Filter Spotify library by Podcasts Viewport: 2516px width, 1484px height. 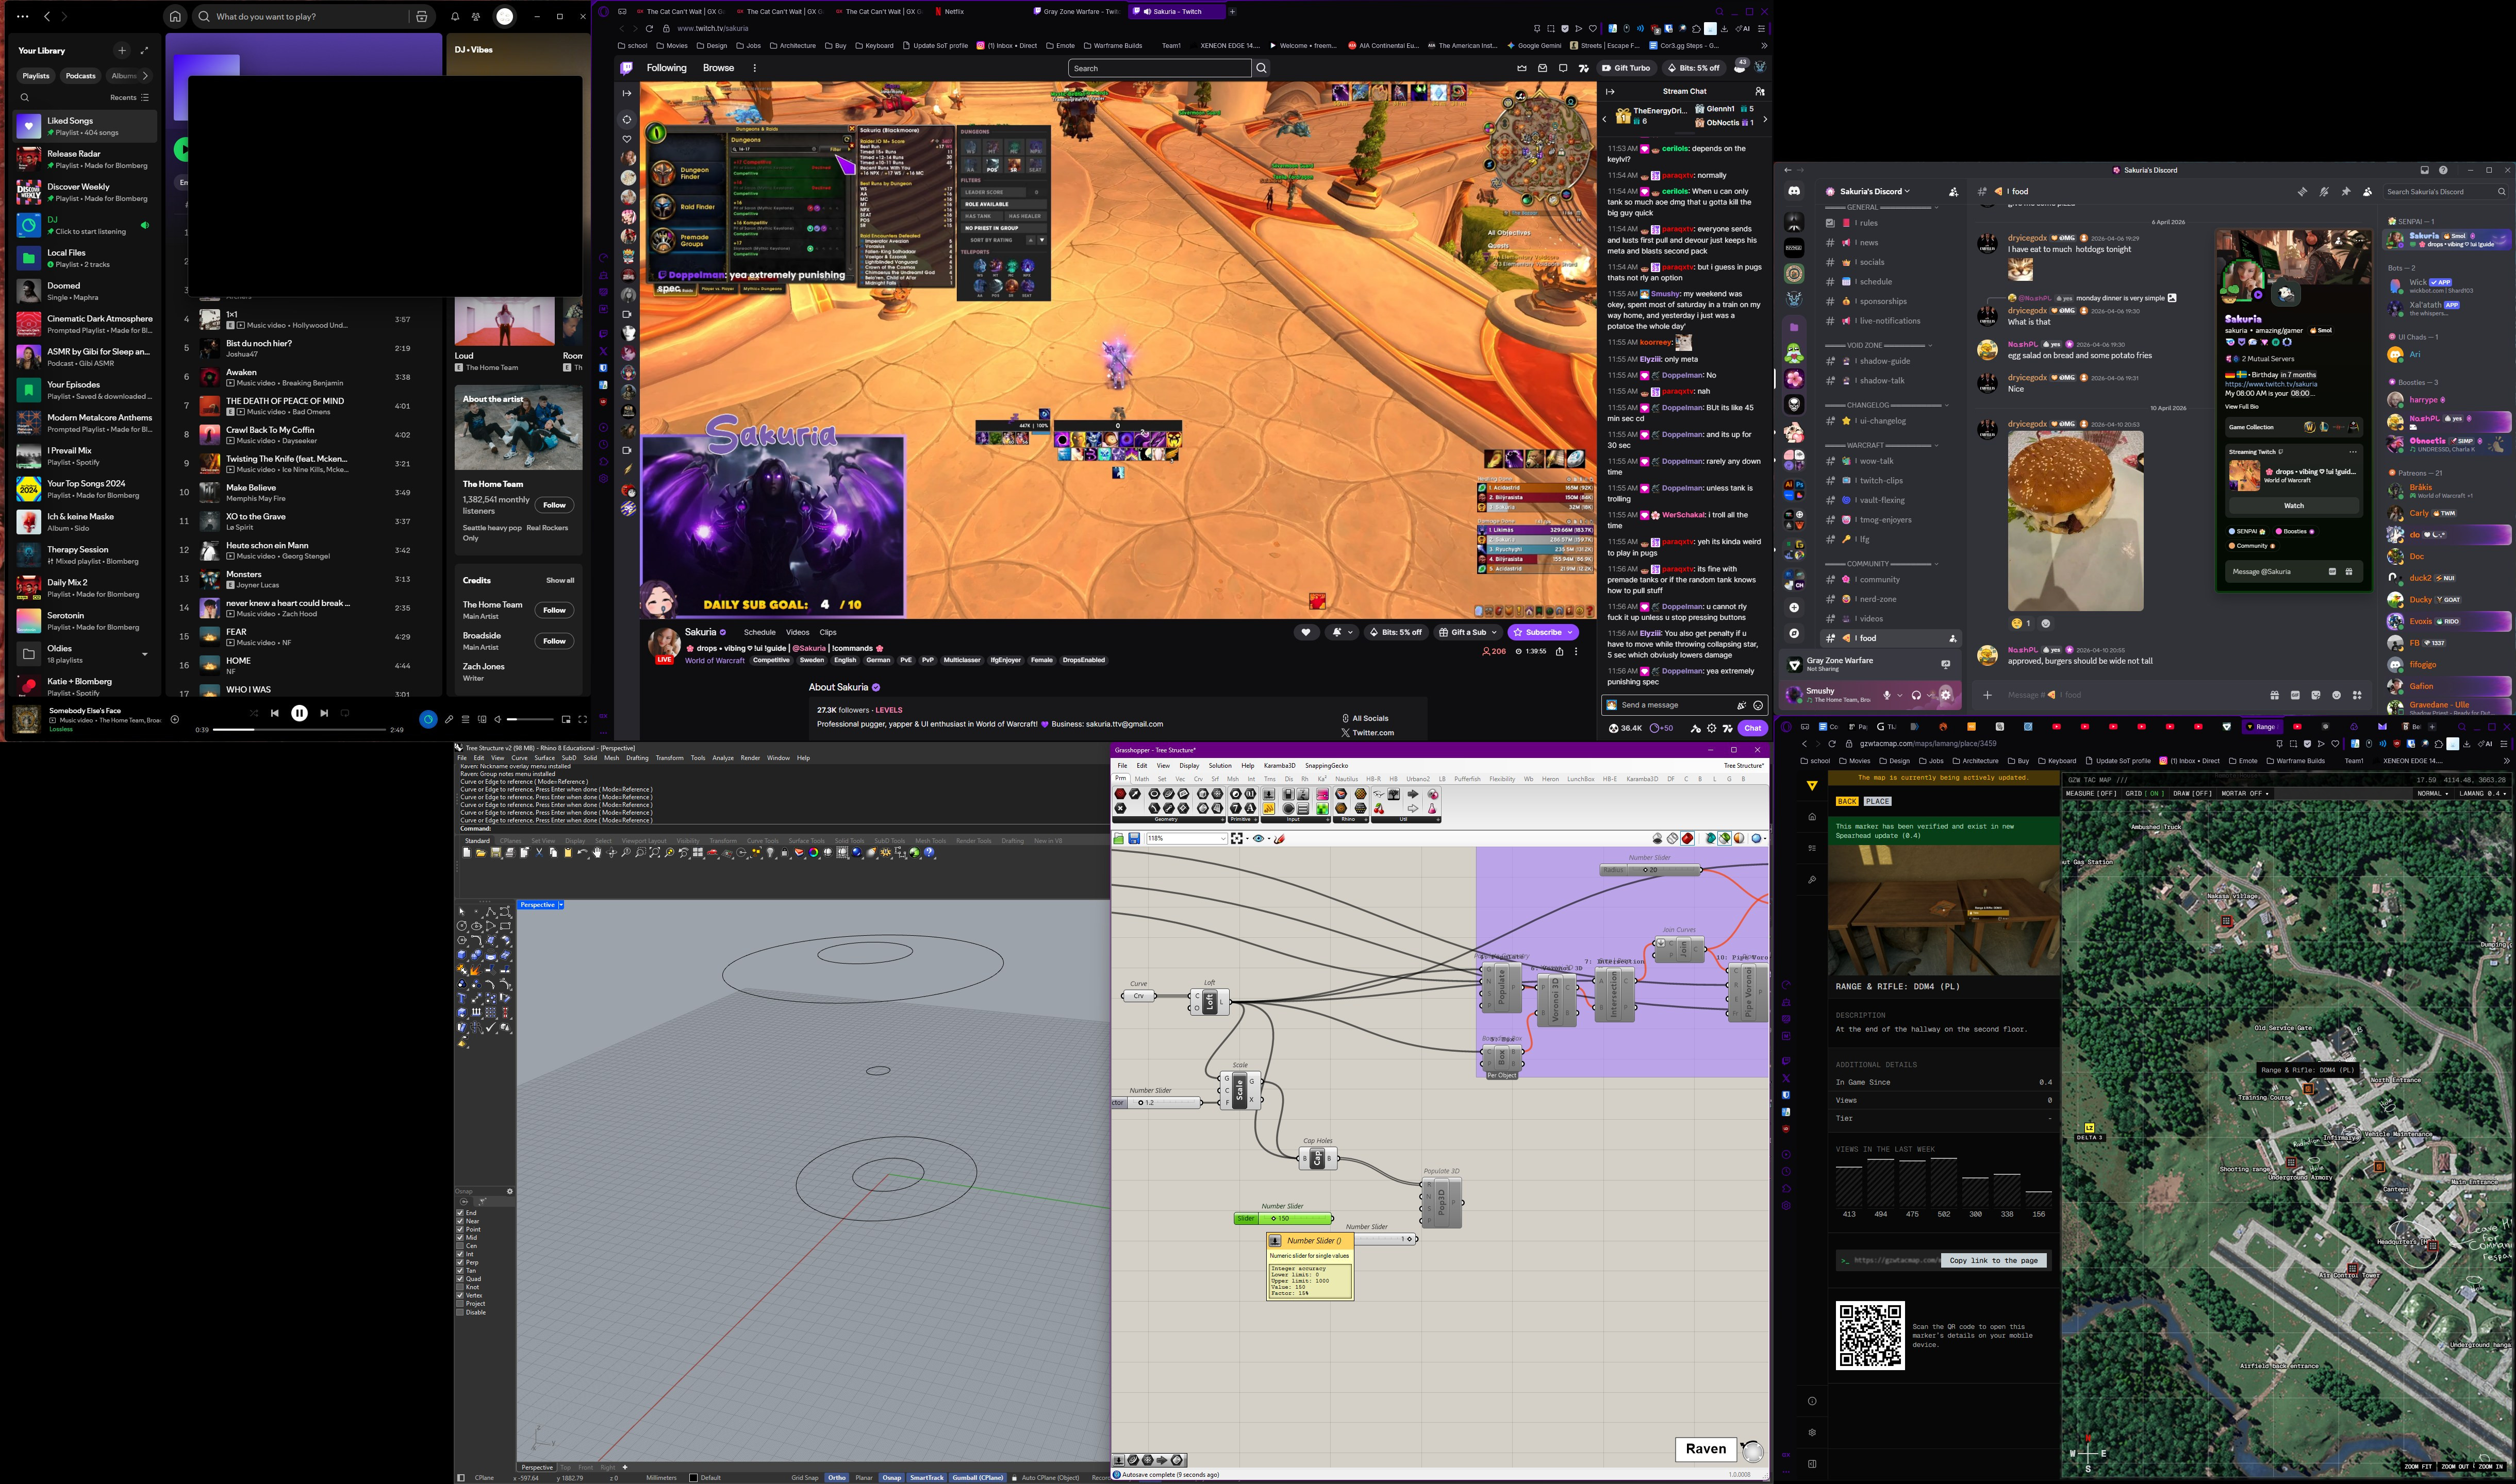pyautogui.click(x=80, y=76)
